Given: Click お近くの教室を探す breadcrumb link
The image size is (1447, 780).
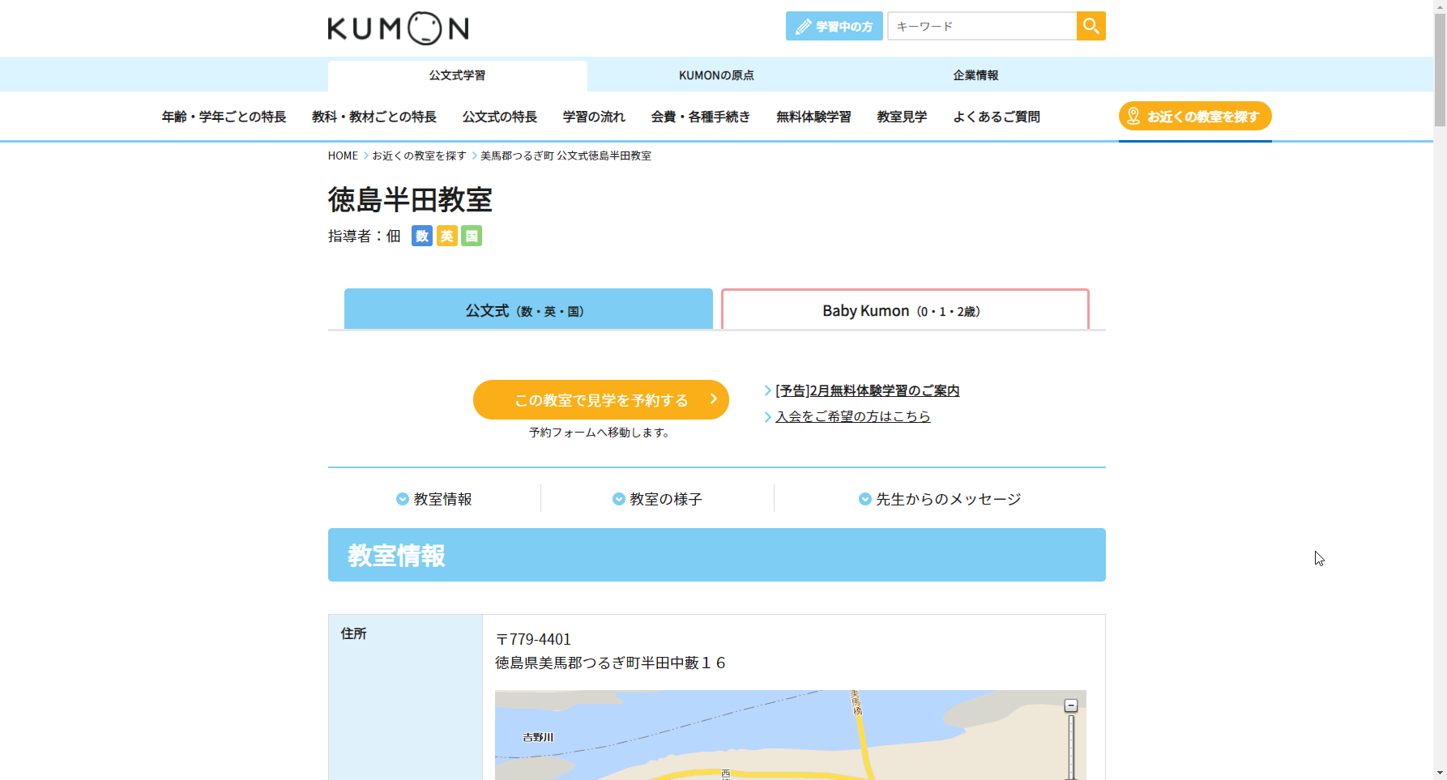Looking at the screenshot, I should point(419,156).
